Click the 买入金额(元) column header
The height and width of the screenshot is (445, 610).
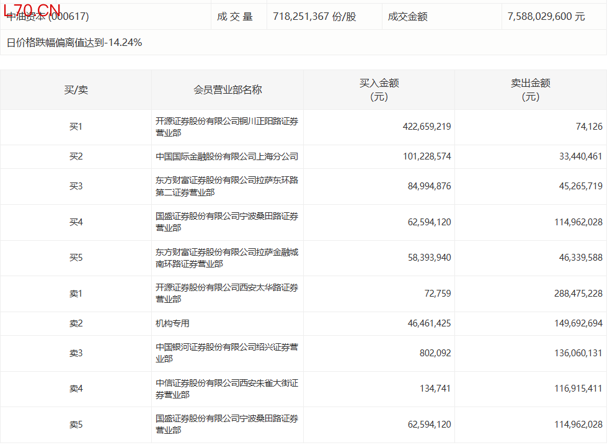coord(379,90)
